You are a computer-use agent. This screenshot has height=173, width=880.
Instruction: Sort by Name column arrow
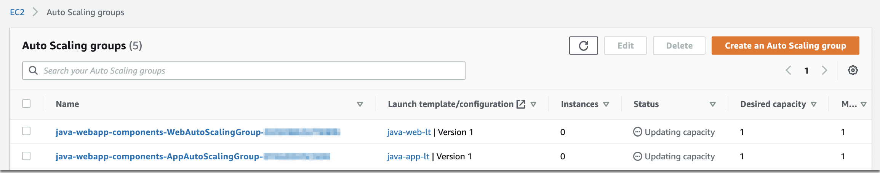click(360, 104)
